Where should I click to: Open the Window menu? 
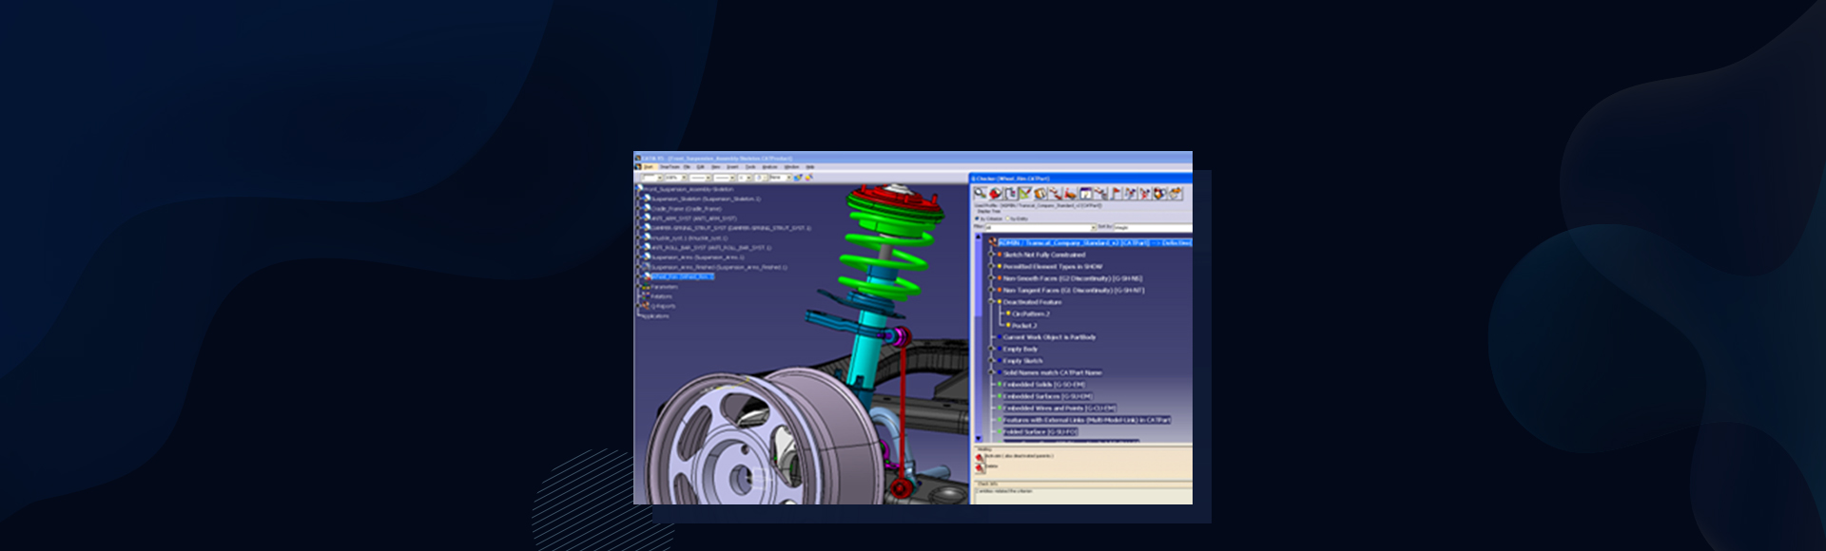pyautogui.click(x=791, y=167)
